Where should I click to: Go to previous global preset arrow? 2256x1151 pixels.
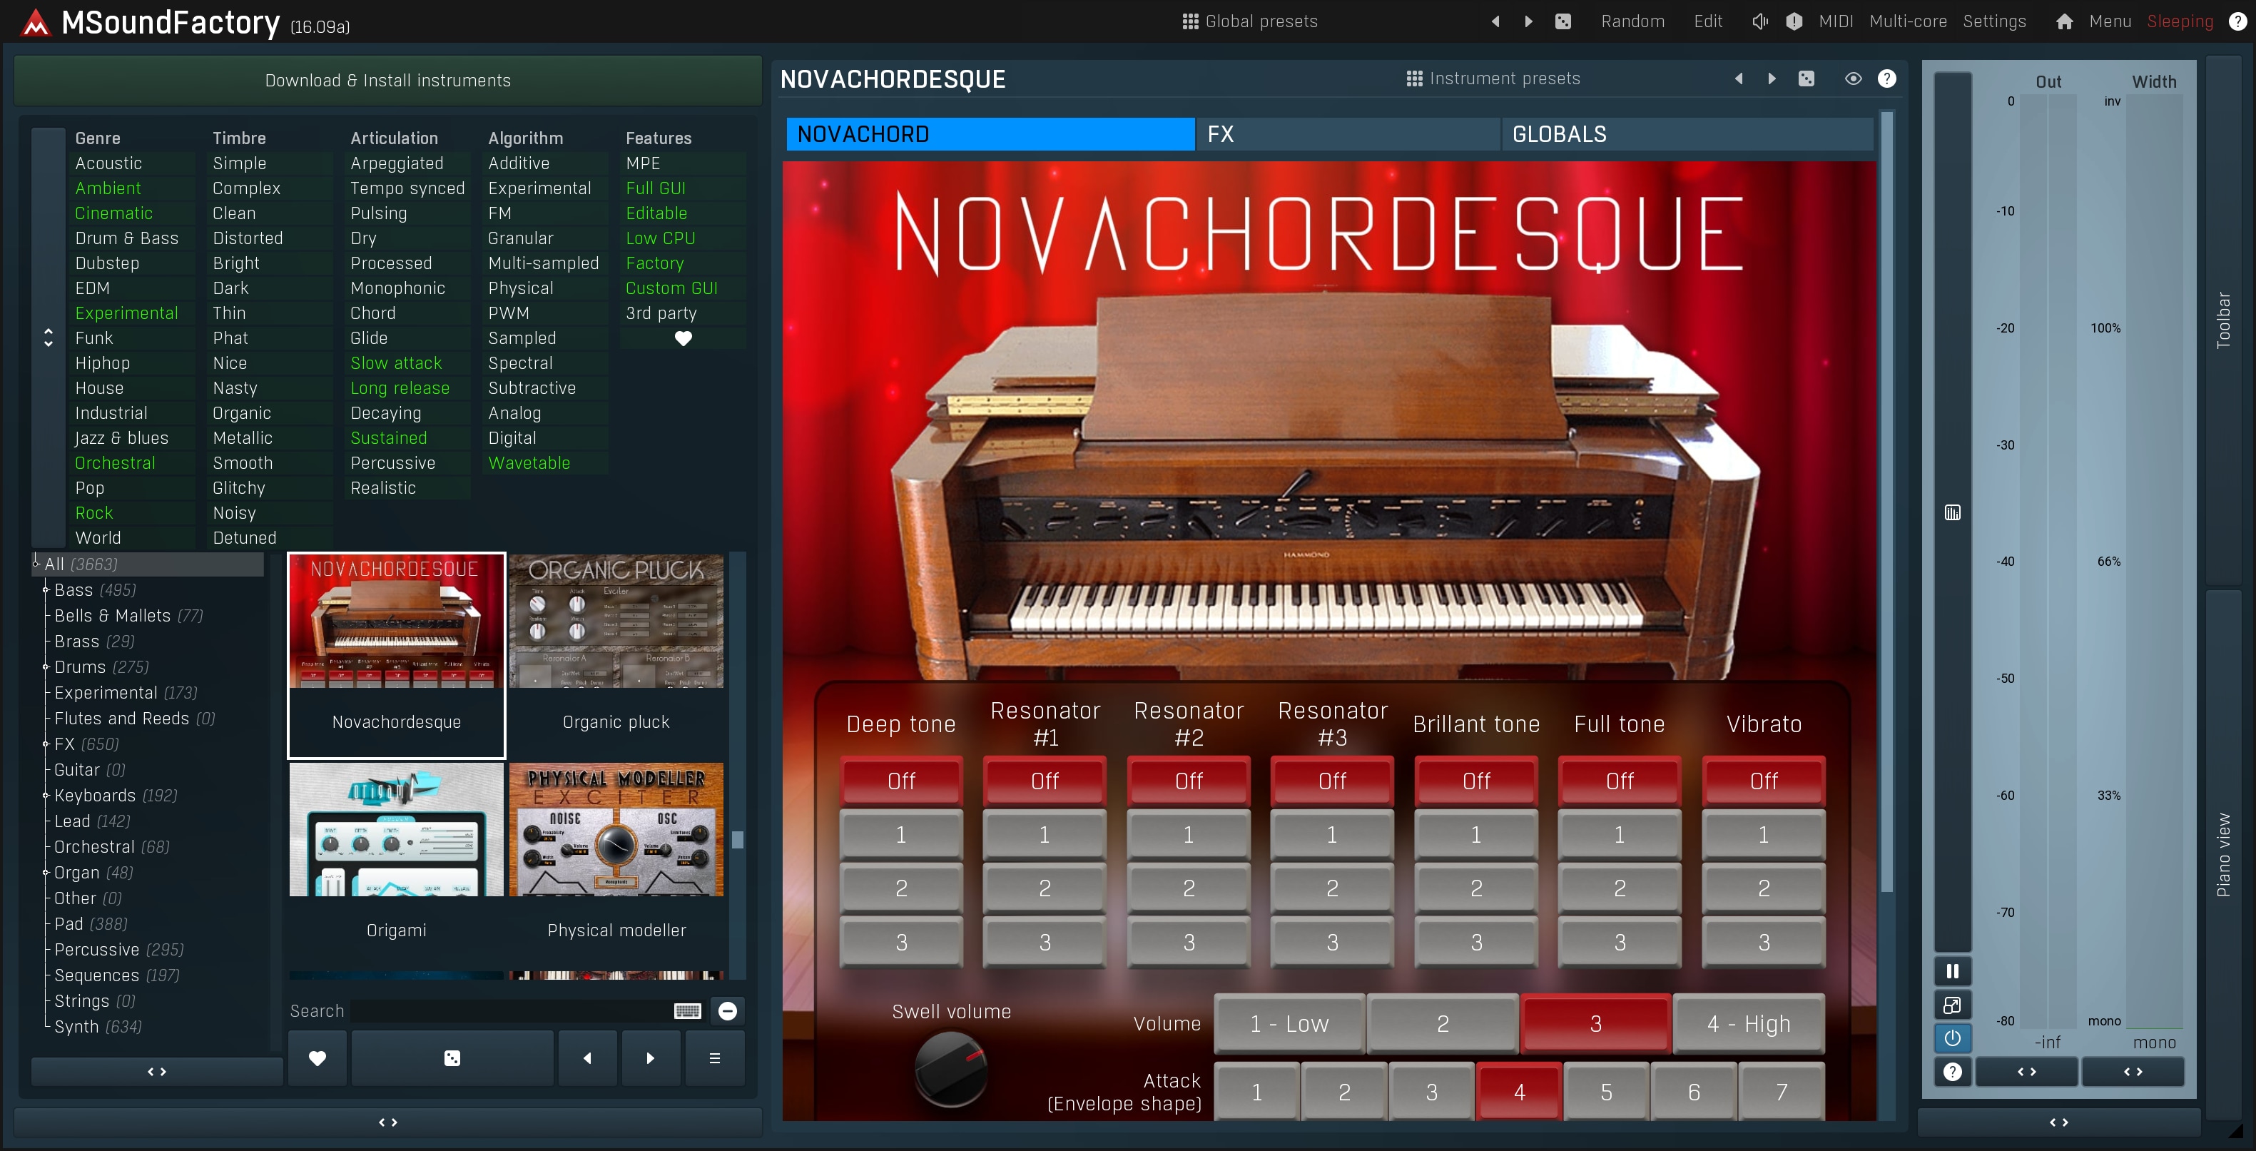coord(1496,21)
